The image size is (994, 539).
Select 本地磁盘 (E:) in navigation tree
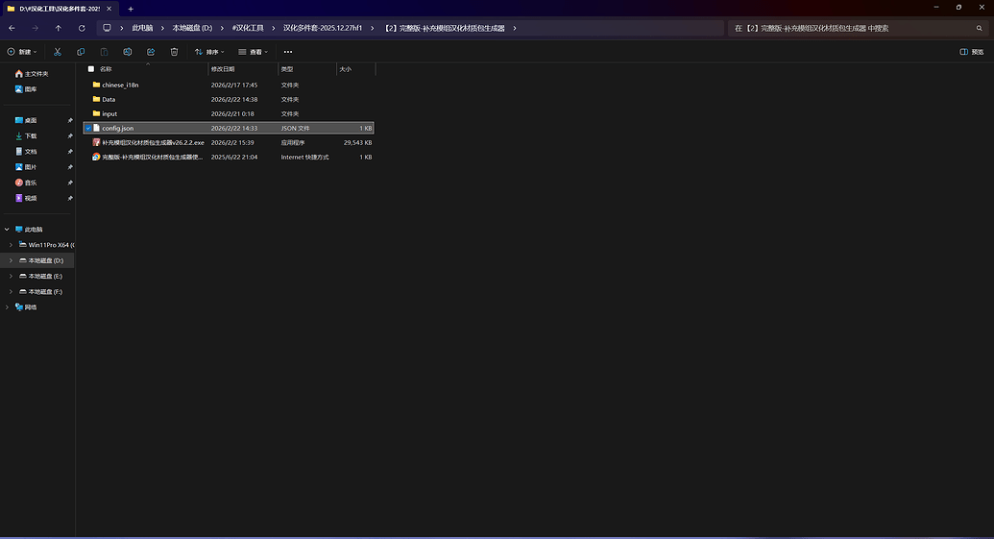point(45,276)
